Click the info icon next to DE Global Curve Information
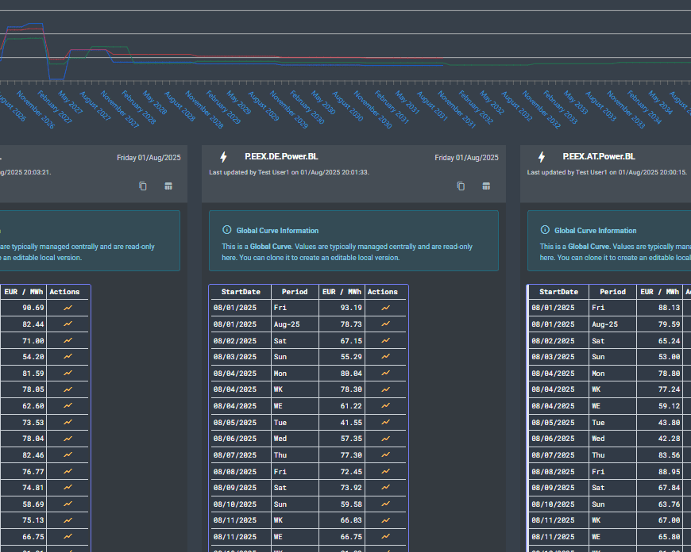Image resolution: width=691 pixels, height=552 pixels. (x=227, y=230)
